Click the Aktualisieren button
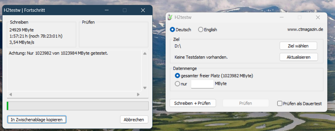Screen dimensions: 335x131 coord(298,57)
